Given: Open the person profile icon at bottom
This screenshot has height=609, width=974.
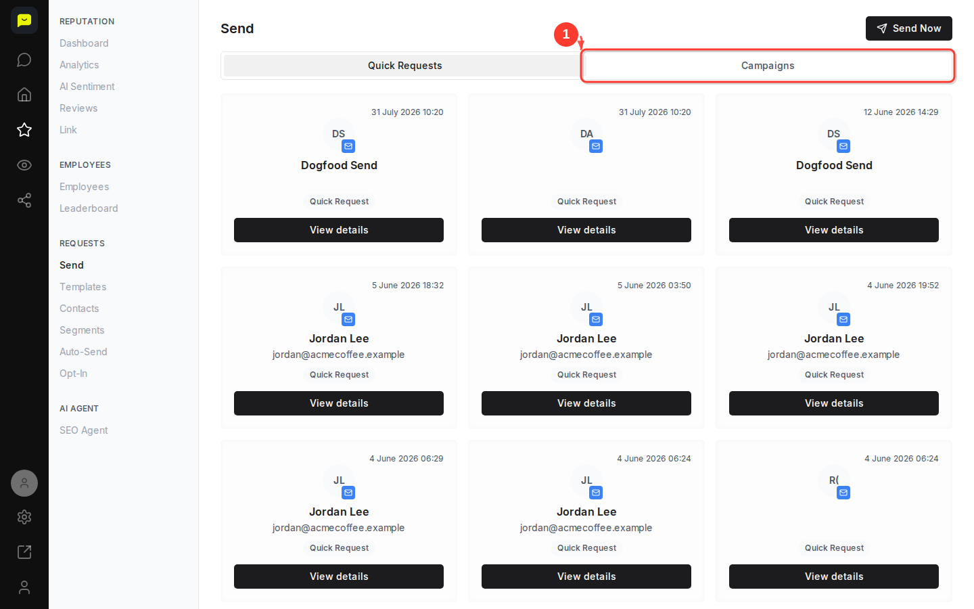Looking at the screenshot, I should click(24, 587).
